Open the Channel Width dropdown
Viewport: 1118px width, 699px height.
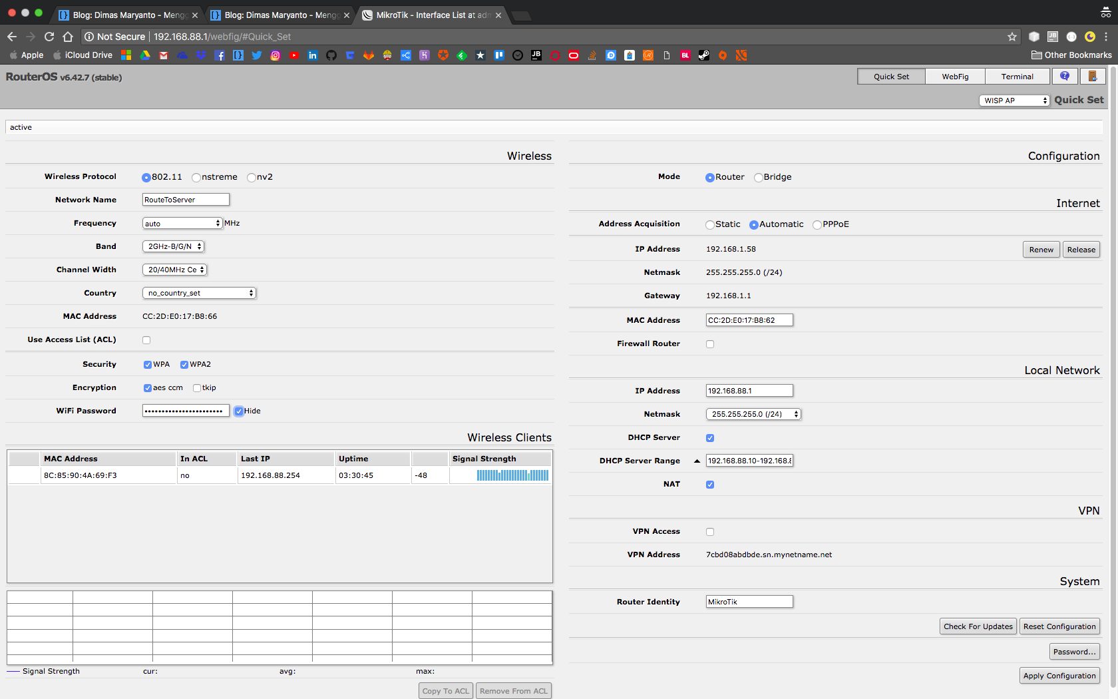(174, 270)
